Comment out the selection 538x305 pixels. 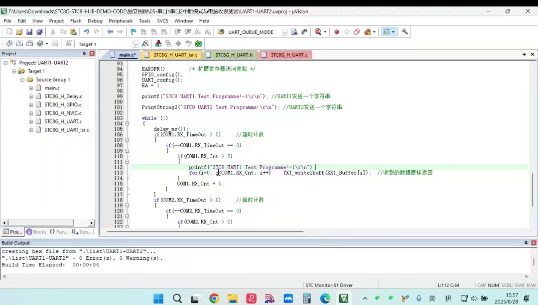click(198, 32)
